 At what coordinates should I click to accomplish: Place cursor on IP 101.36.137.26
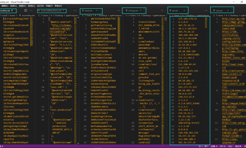coord(187,142)
